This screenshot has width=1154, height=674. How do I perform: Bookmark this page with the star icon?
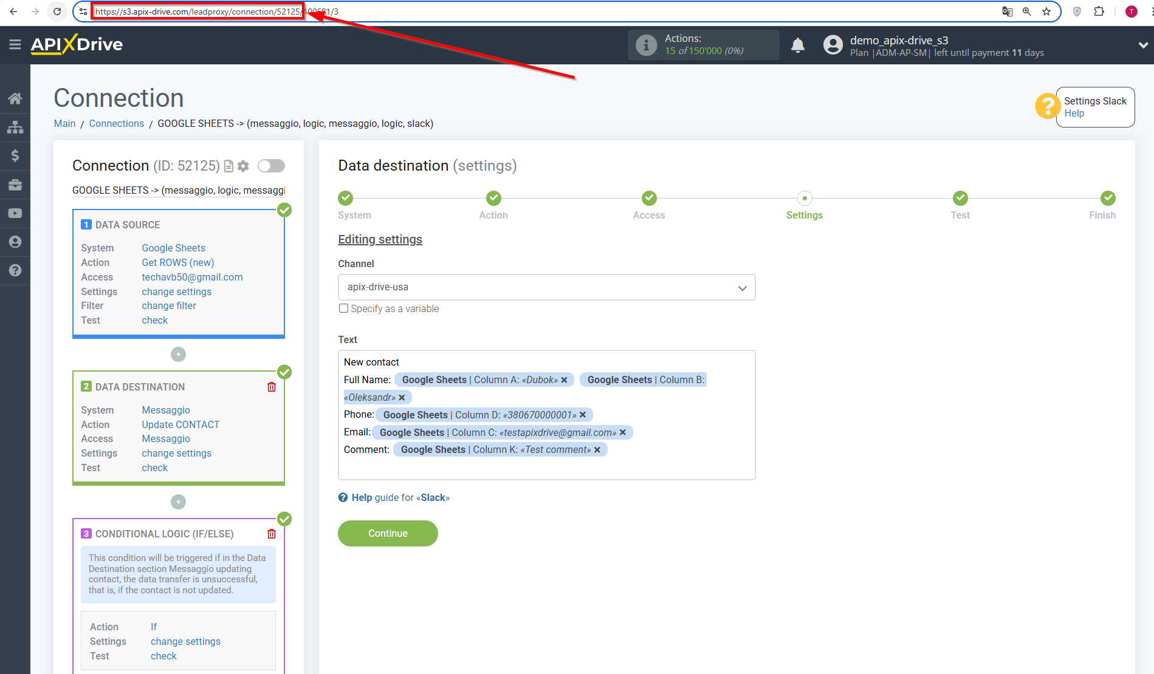click(1046, 12)
